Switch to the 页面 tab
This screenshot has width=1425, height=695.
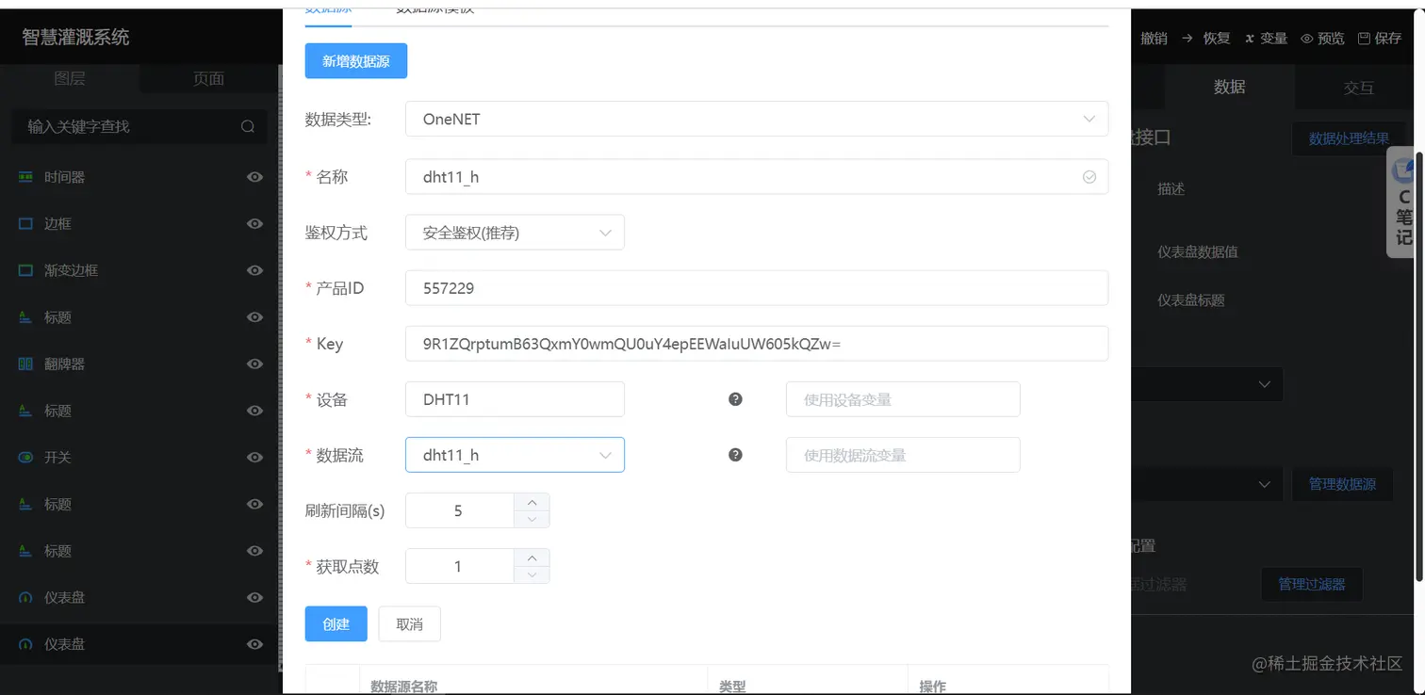(x=209, y=79)
